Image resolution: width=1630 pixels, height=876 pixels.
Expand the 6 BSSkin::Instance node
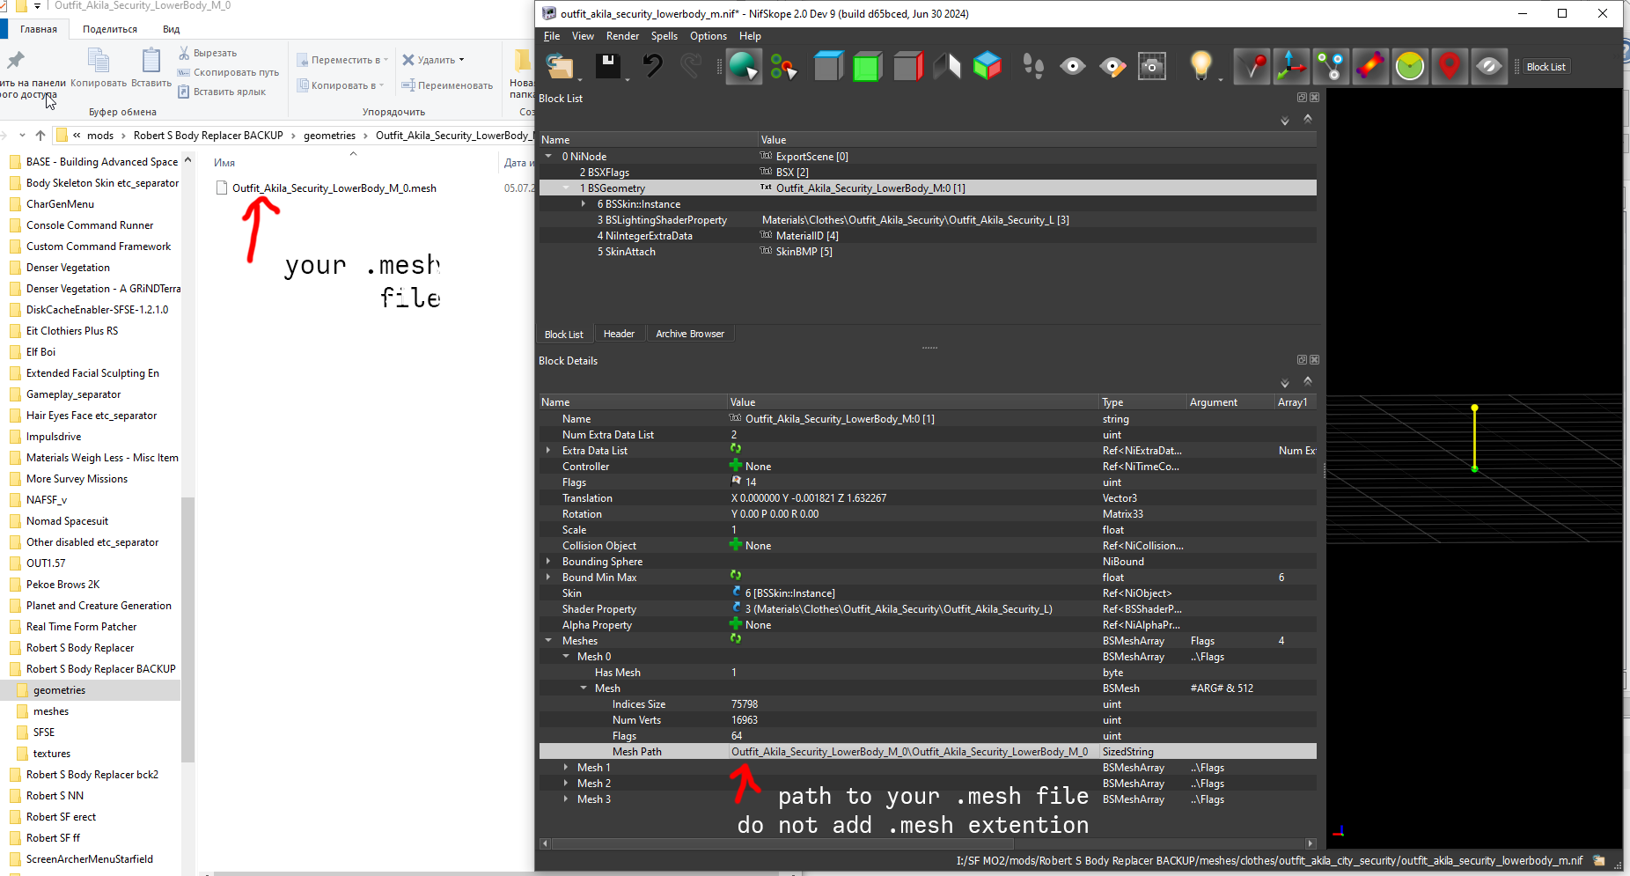(584, 204)
